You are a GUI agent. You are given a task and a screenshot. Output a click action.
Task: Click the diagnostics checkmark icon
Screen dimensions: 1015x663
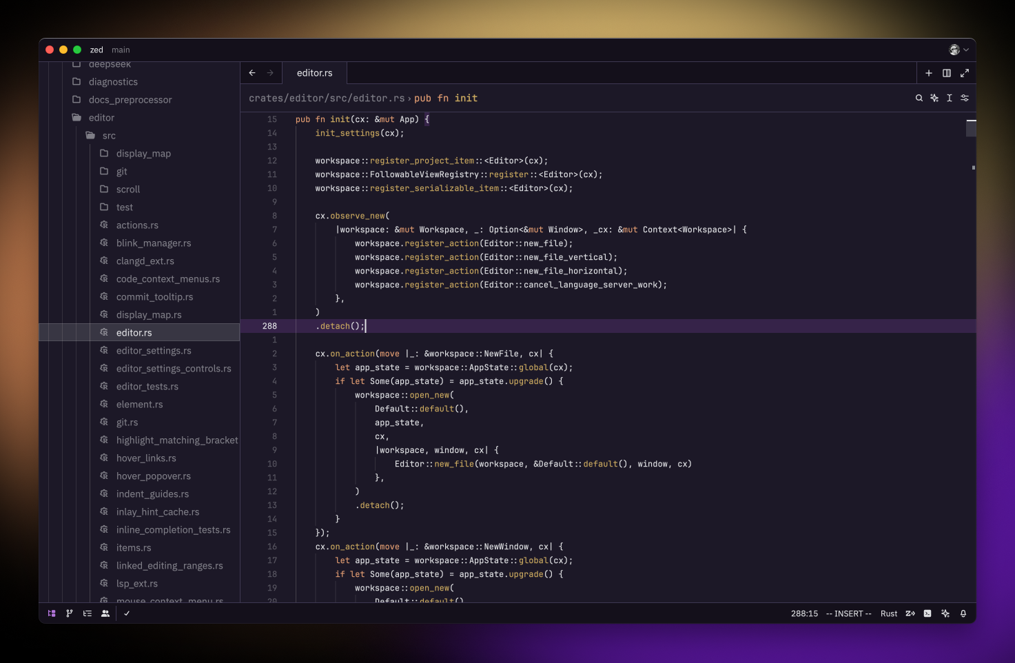[127, 613]
